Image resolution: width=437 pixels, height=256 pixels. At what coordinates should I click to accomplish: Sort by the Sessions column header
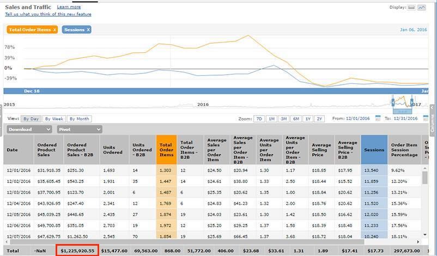pyautogui.click(x=374, y=150)
